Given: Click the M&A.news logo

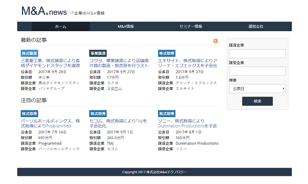Looking at the screenshot, I should (44, 11).
